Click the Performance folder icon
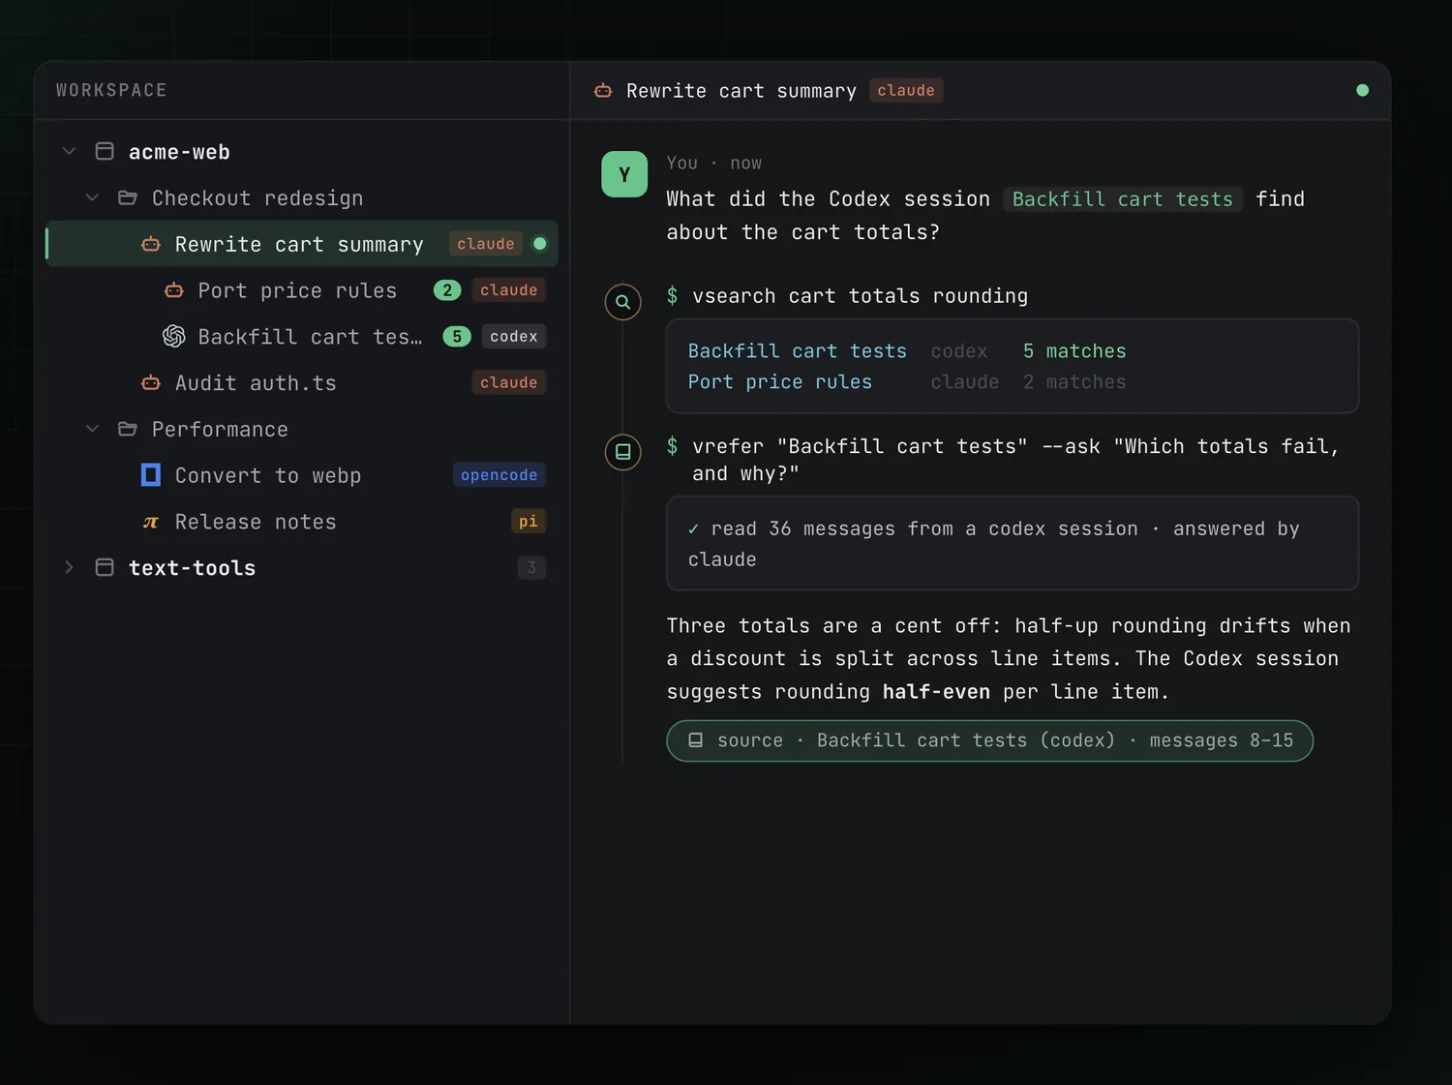Viewport: 1452px width, 1085px height. (x=128, y=429)
